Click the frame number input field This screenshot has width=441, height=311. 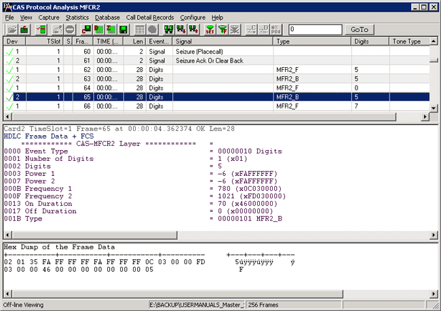[x=315, y=30]
